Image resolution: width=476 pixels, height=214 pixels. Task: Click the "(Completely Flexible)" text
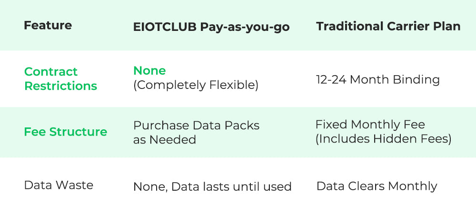tap(196, 85)
